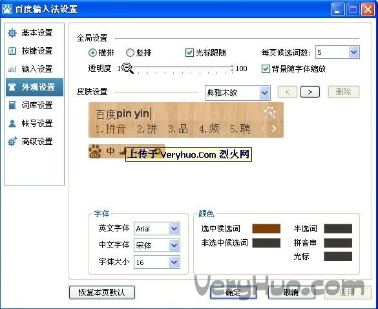Click the book icon beside 词库设置

pyautogui.click(x=12, y=105)
